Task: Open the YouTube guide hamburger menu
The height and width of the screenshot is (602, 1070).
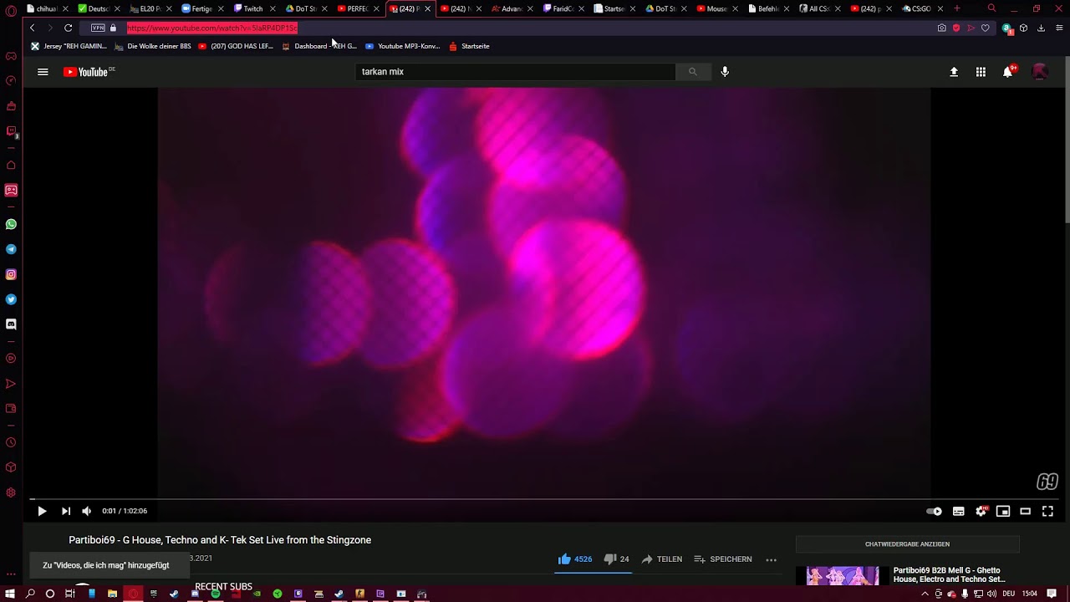Action: [x=43, y=72]
